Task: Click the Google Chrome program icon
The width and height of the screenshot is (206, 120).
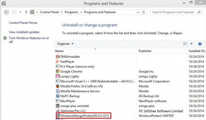Action: (58, 72)
